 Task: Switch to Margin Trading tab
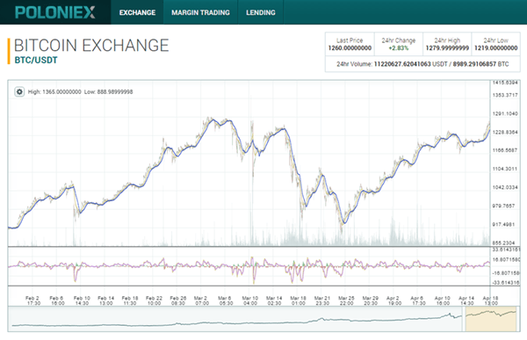[200, 12]
